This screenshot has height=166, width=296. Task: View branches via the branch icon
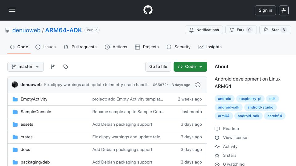pos(53,67)
